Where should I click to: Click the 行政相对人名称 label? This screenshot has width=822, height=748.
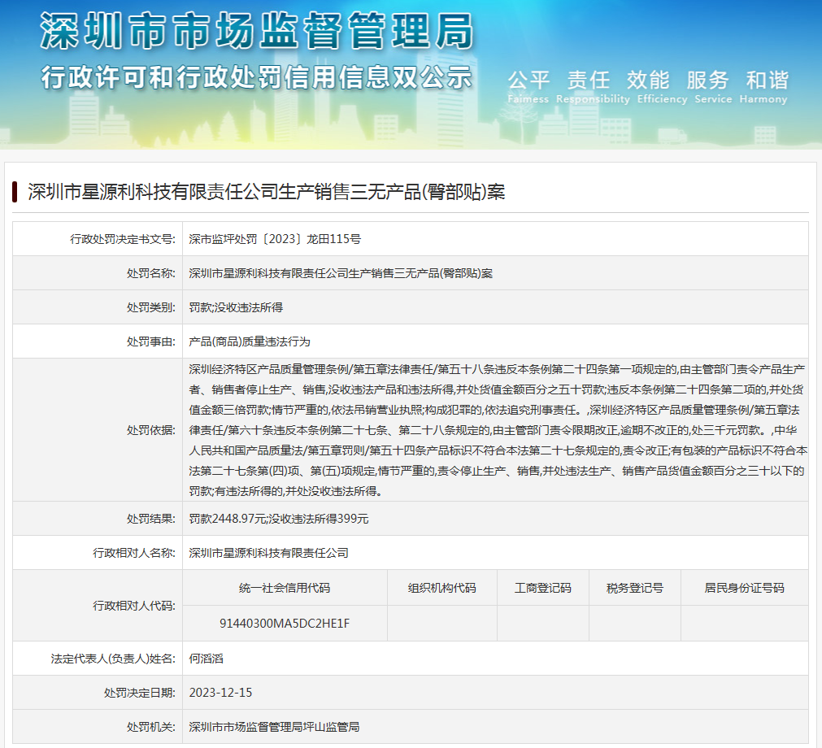[134, 553]
